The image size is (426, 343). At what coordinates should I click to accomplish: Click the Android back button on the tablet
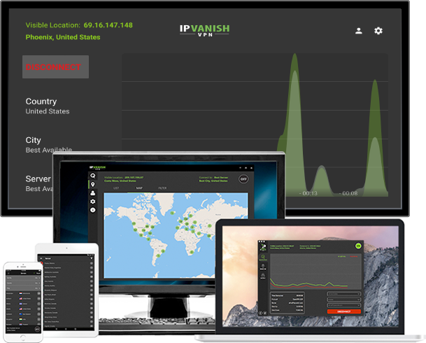(x=57, y=329)
